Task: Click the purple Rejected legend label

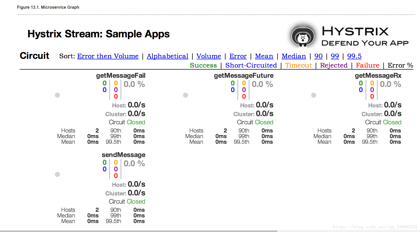Action: tap(334, 65)
